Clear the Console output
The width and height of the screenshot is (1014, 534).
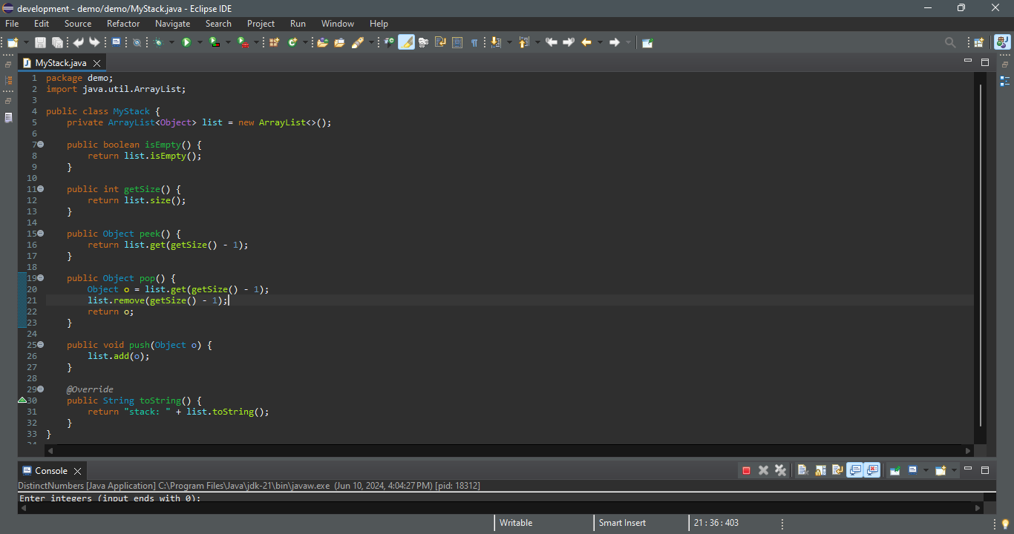tap(802, 470)
